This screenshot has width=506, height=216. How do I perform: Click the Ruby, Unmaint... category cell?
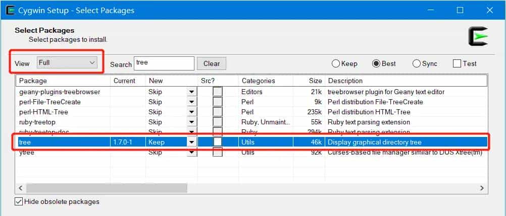[266, 122]
